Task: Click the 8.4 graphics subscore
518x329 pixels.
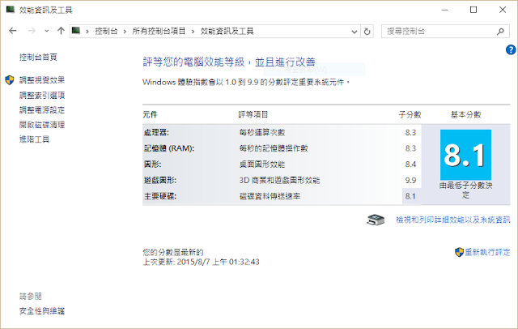Action: [x=410, y=164]
